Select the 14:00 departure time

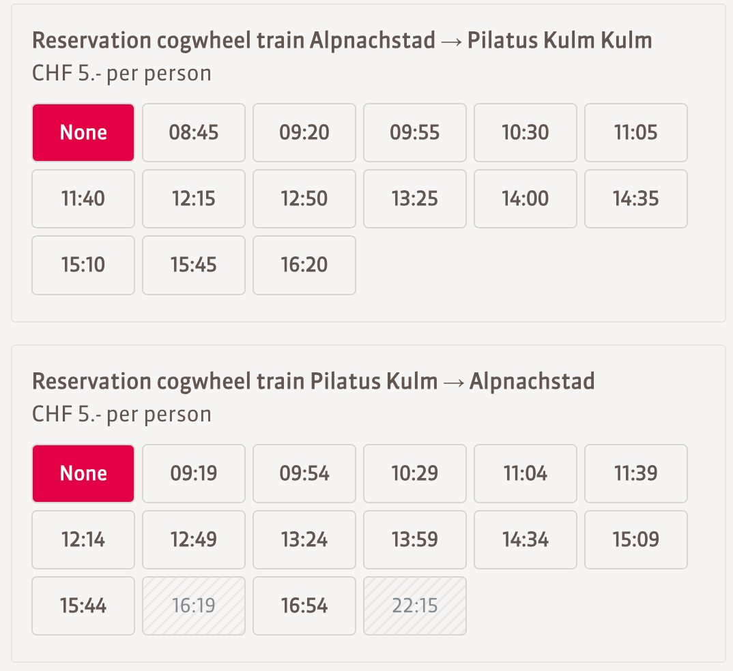pos(526,198)
